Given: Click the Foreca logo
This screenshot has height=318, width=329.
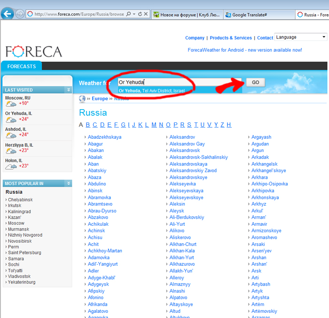Looking at the screenshot, I should point(33,51).
